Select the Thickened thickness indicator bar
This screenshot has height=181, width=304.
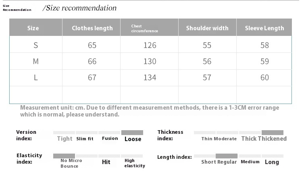tap(273, 133)
